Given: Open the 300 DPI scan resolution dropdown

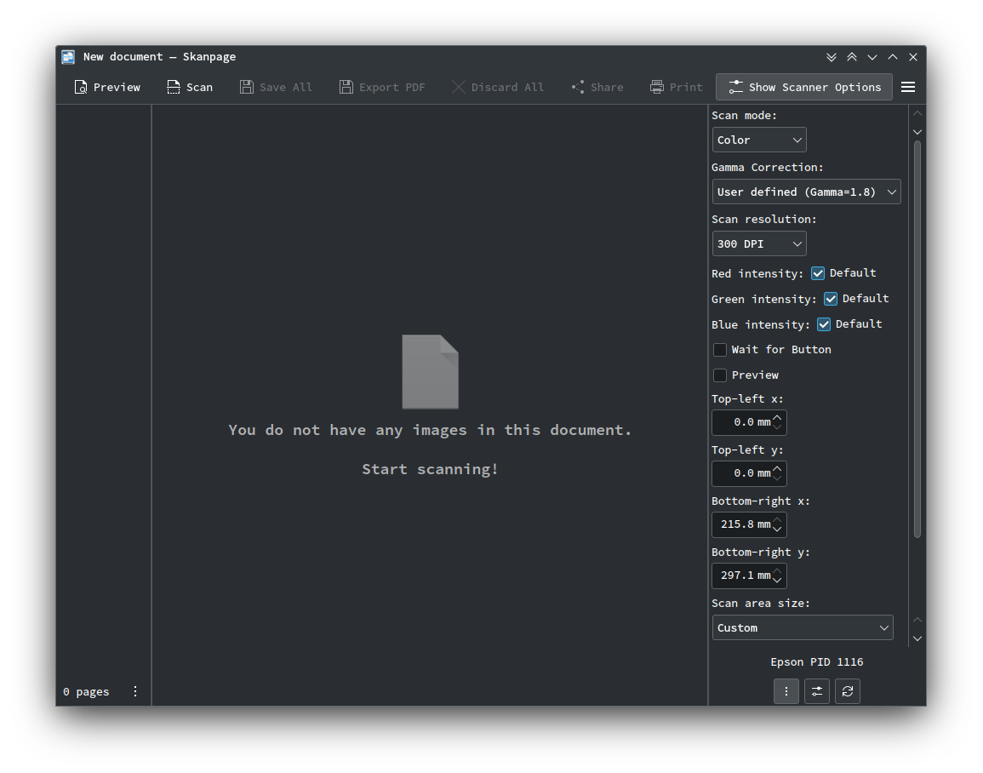Looking at the screenshot, I should point(758,243).
